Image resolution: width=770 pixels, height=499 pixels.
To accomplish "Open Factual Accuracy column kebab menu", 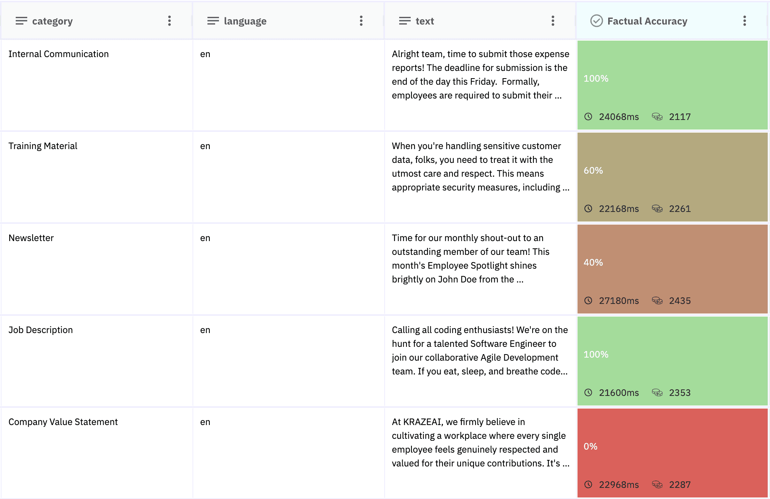I will [744, 21].
